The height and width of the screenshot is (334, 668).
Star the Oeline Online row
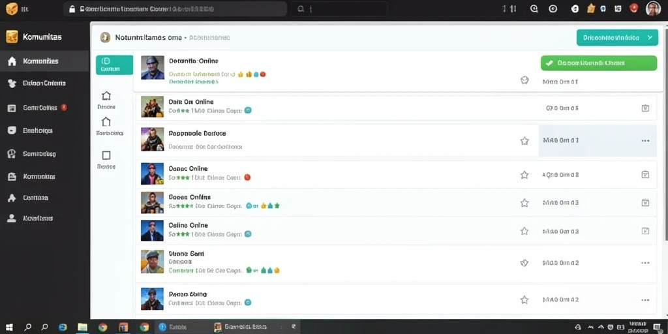point(524,232)
